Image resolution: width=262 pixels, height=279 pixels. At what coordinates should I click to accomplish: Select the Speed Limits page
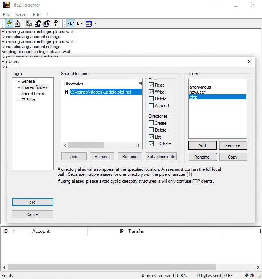pos(33,94)
